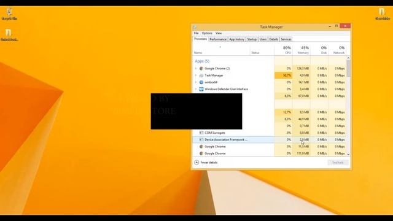Click the Google Chrome (2) app icon

[x=201, y=68]
